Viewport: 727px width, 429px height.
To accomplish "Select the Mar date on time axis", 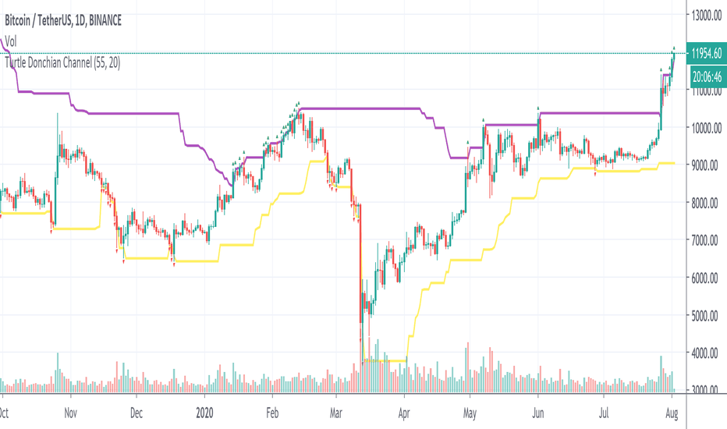I will coord(335,413).
